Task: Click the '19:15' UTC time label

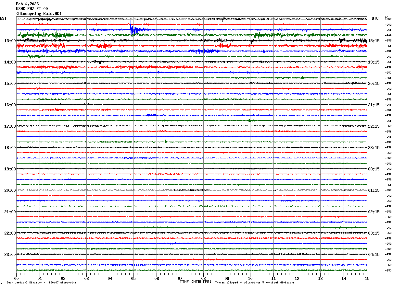Action: point(374,62)
